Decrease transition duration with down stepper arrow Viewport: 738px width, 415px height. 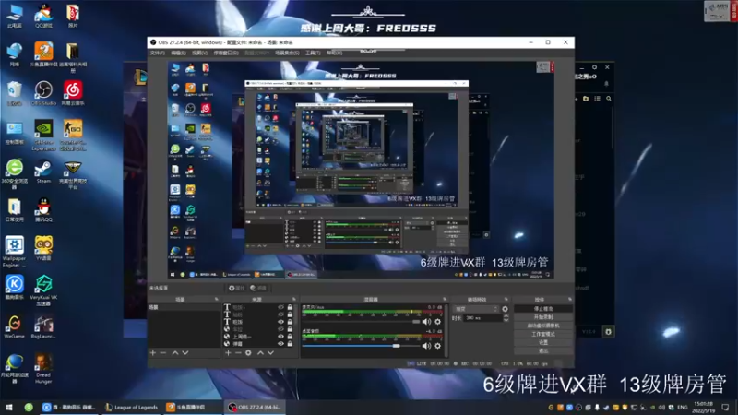[x=506, y=320]
